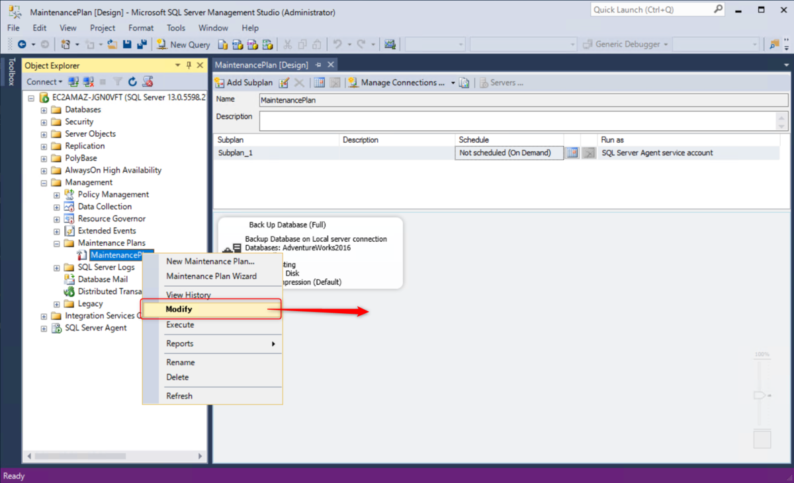Click the schedule calendar icon in Subplan_1 row
Screen dimensions: 794x483
click(572, 153)
